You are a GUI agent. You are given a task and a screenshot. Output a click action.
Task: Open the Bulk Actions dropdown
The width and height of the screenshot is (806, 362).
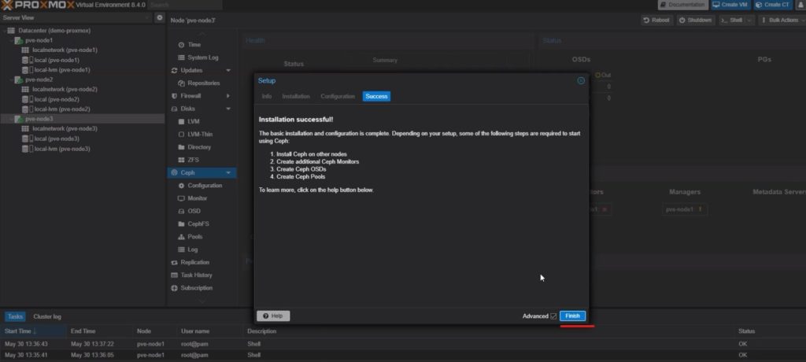(782, 20)
